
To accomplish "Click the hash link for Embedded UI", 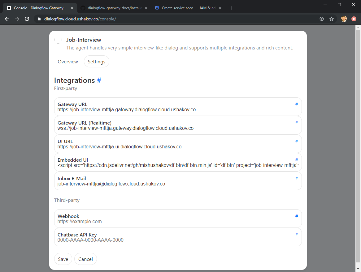I will click(x=297, y=160).
